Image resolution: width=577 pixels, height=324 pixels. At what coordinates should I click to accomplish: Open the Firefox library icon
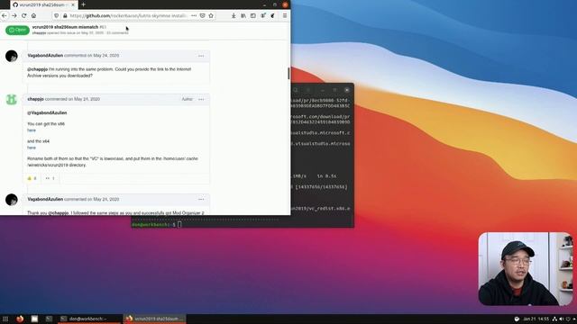click(x=243, y=16)
